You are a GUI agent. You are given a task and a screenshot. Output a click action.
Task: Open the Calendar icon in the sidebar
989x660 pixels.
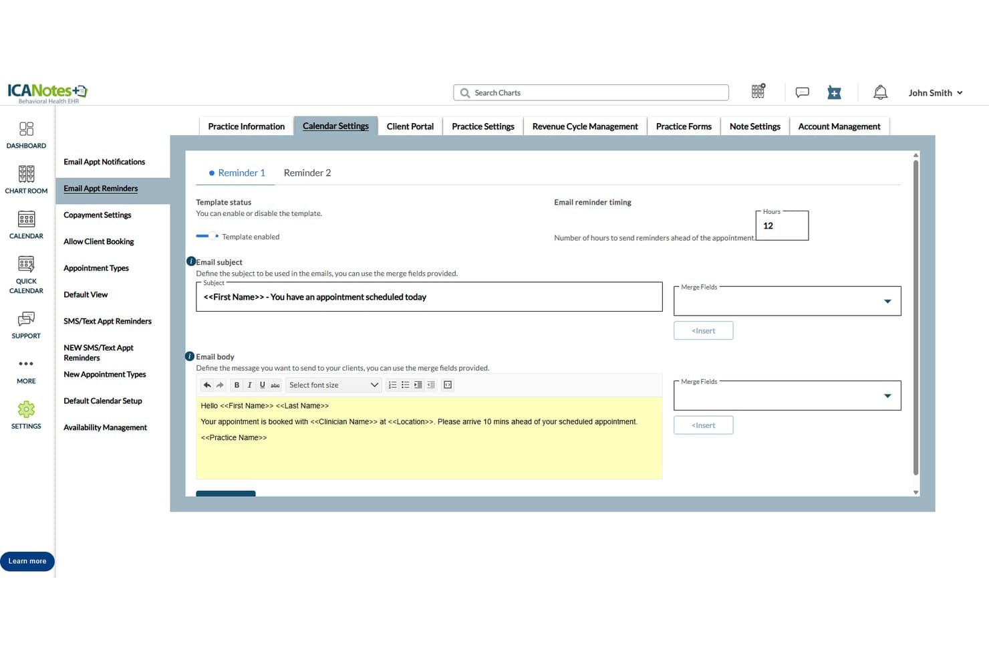point(26,225)
